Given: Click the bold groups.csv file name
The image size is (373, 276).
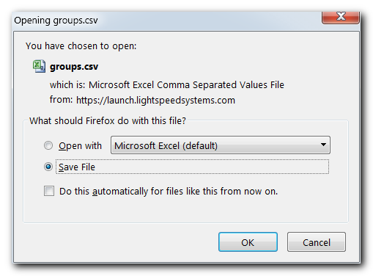Looking at the screenshot, I should point(74,67).
